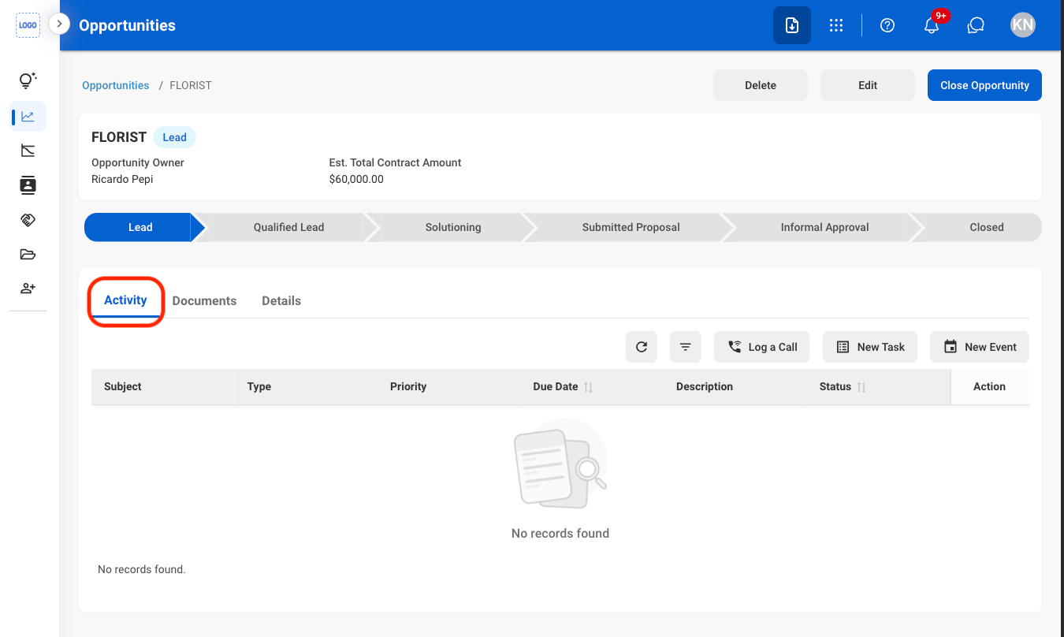Expand the sidebar with the chevron arrow
The height and width of the screenshot is (637, 1064).
60,24
